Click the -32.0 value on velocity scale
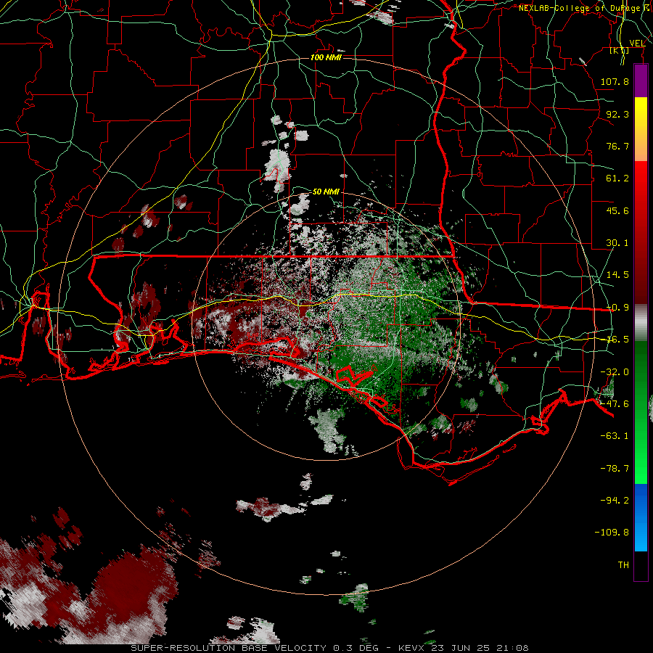Viewport: 653px width, 653px height. [615, 372]
